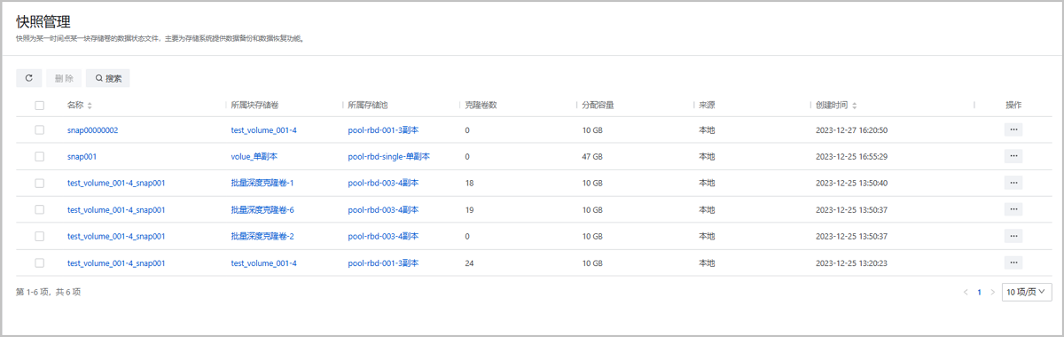The width and height of the screenshot is (1064, 337).
Task: Open volume link 批量深度克隆卷-2
Action: (262, 237)
